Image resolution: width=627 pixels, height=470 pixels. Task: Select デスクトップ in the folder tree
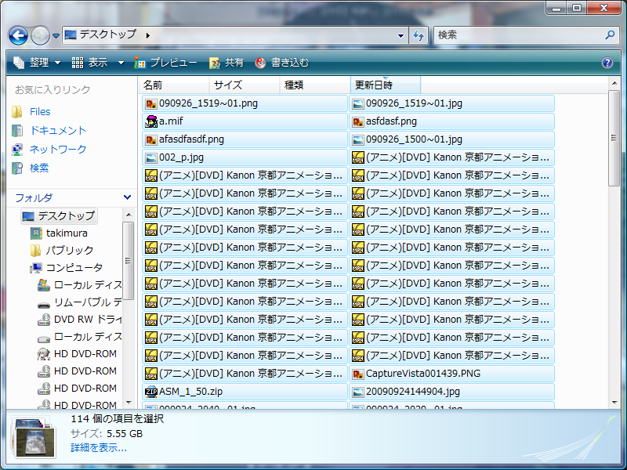point(59,216)
